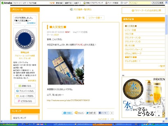Open the fire photo in the article
168x126 pixels.
[x=66, y=67]
